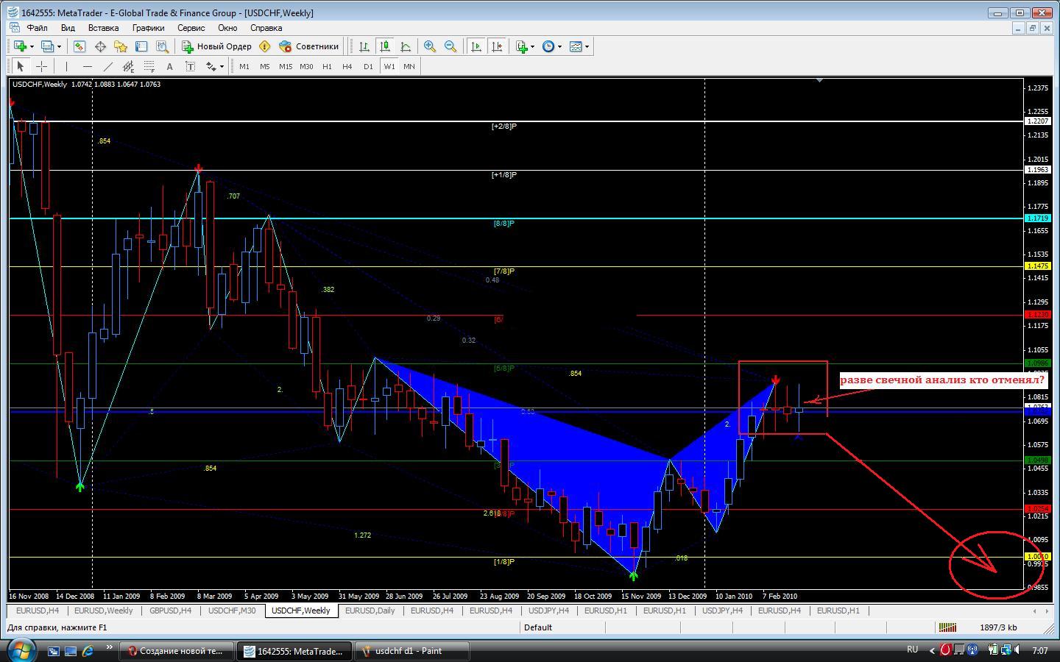Click the Periods clock icon
Viewport: 1060px width, 662px height.
[x=548, y=46]
